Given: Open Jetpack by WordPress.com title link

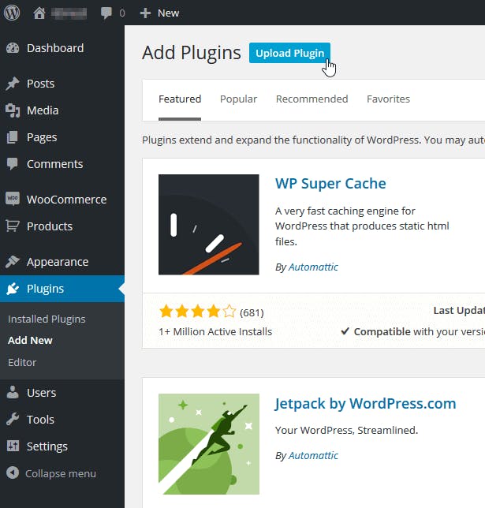Looking at the screenshot, I should tap(365, 404).
